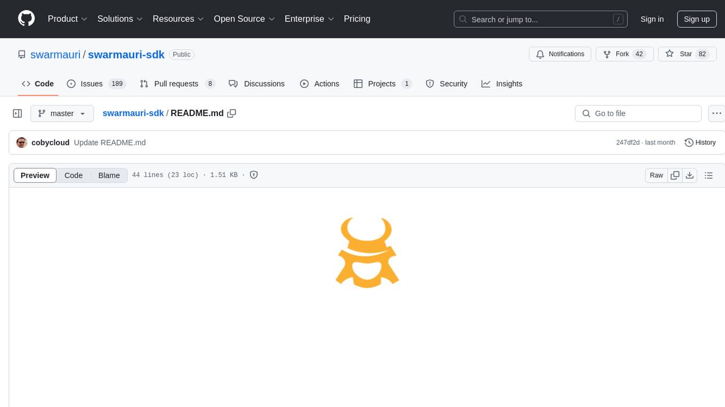Open the document outline icon
The height and width of the screenshot is (407, 725).
(x=708, y=175)
